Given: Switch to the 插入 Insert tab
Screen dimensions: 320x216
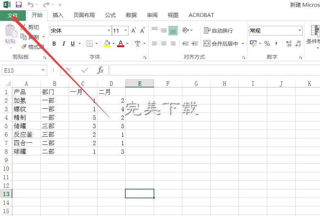Looking at the screenshot, I should [x=58, y=15].
